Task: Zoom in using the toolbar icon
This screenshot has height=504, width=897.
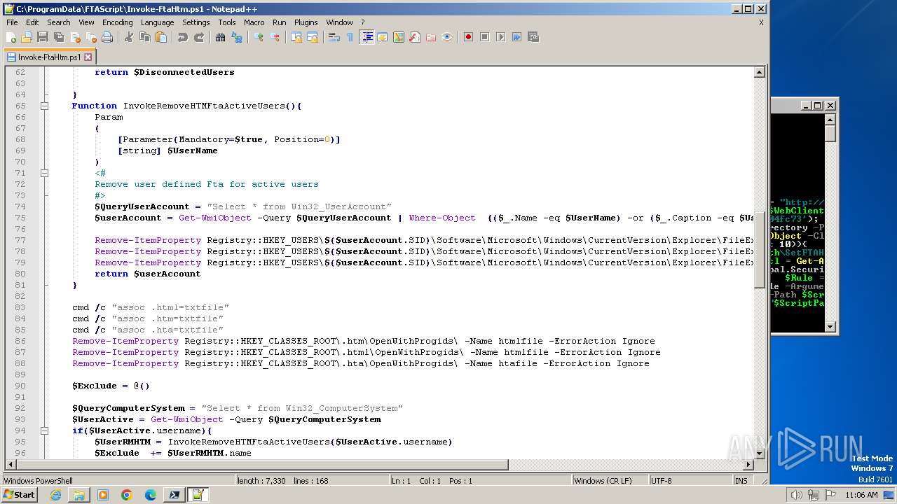Action: (x=259, y=37)
